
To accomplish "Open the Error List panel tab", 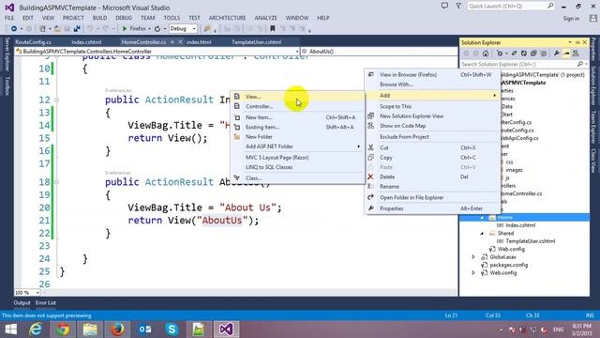I will click(x=46, y=302).
